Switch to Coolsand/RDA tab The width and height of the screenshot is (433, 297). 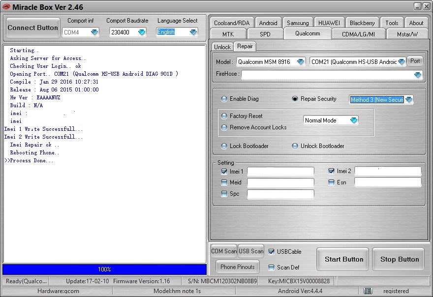[232, 23]
